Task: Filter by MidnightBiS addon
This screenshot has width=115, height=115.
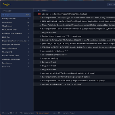Action: point(16,52)
